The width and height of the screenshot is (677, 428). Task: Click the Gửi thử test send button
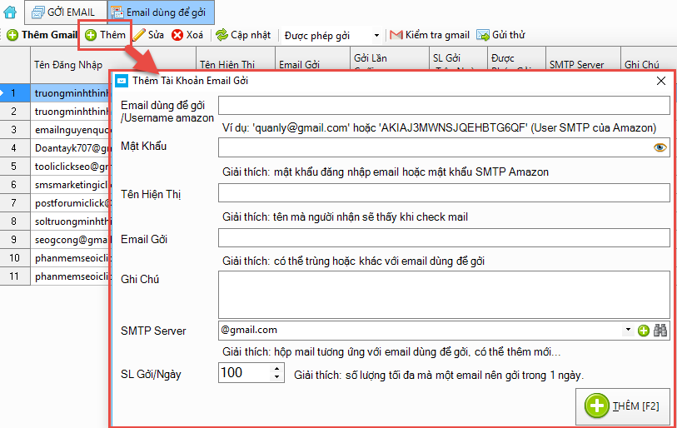pos(500,35)
